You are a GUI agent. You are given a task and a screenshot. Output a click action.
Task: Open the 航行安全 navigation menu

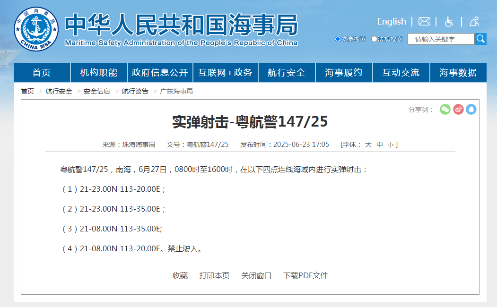click(287, 73)
